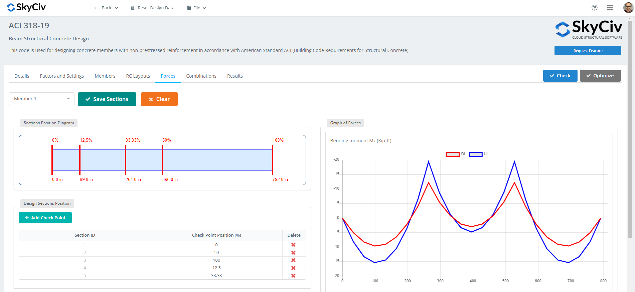The image size is (635, 292).
Task: Remove the 33.33 check point row
Action: point(293,276)
